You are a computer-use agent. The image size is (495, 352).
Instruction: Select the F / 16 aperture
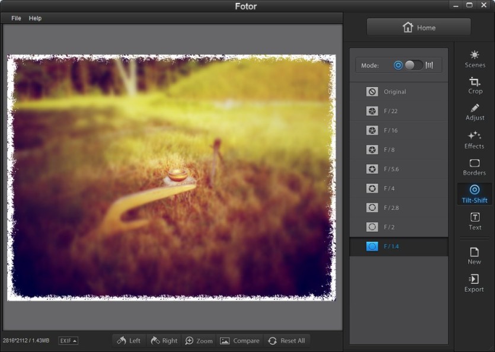[x=399, y=130]
